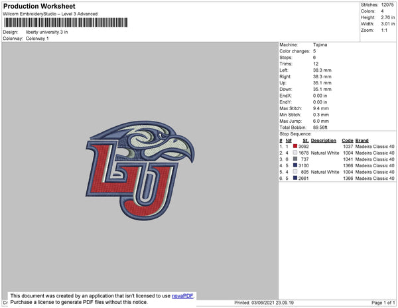The image size is (398, 308).
Task: Select 'Wilcom EmbroideryStudio – Level 3 Advanced' text
Action: coord(50,14)
